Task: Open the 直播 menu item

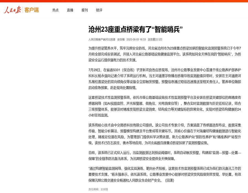Action: (70, 10)
